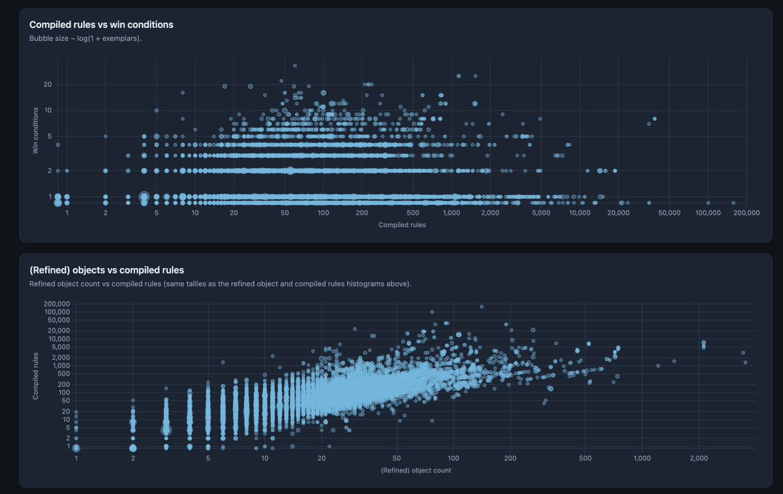The height and width of the screenshot is (494, 783).
Task: Click the 2 tick on Win conditions y-axis
Action: tap(50, 170)
